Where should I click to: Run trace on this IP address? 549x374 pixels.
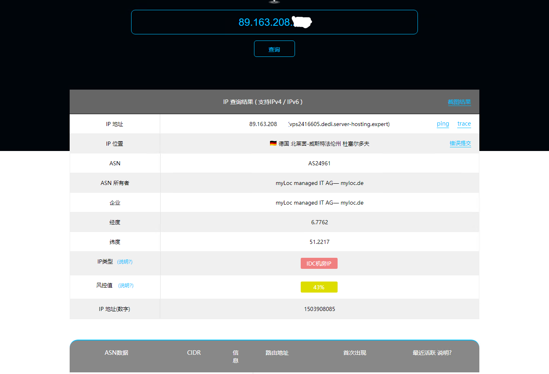[464, 124]
